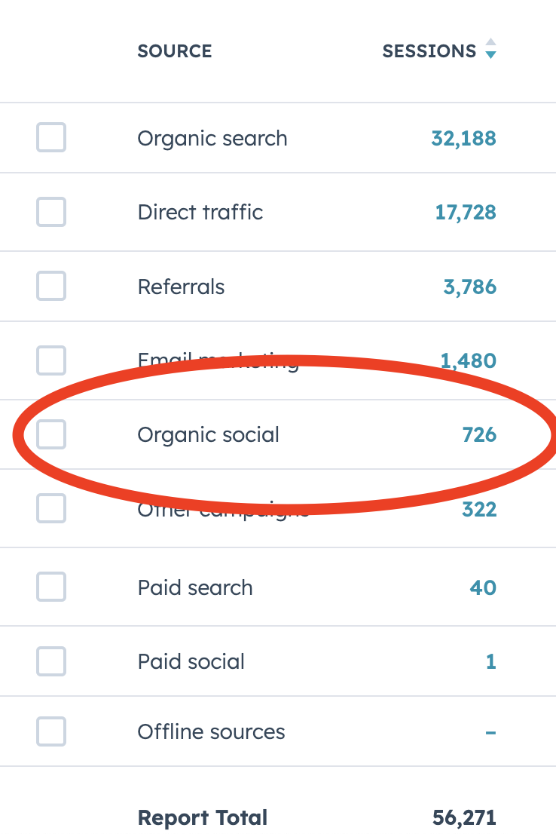Click the 17,728 Direct traffic sessions

coord(466,212)
